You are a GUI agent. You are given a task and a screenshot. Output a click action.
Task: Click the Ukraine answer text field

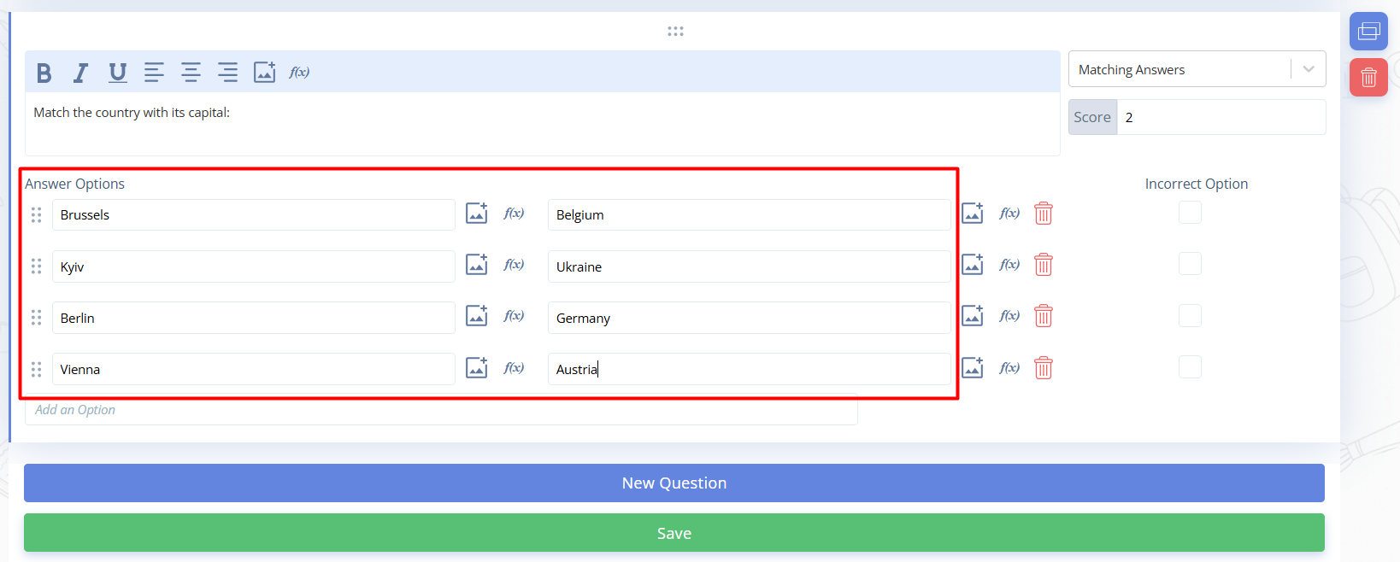pyautogui.click(x=748, y=266)
